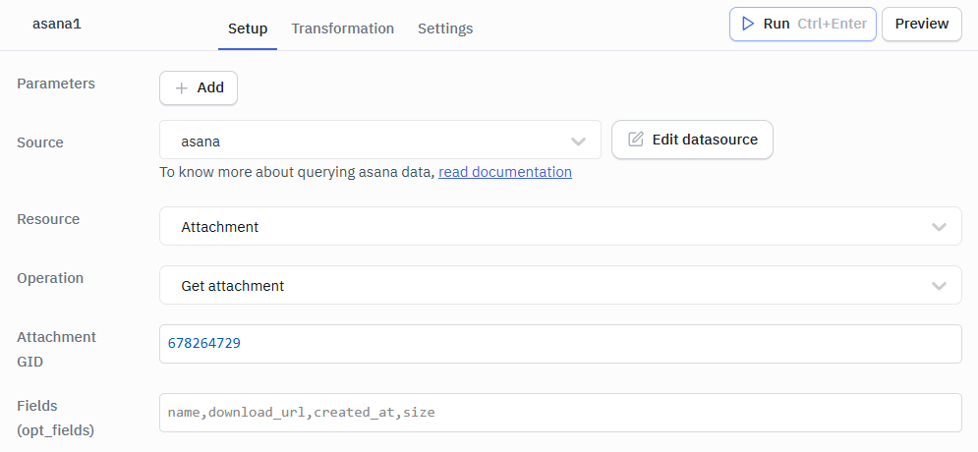Switch to the Transformation tab
978x452 pixels.
coord(342,28)
